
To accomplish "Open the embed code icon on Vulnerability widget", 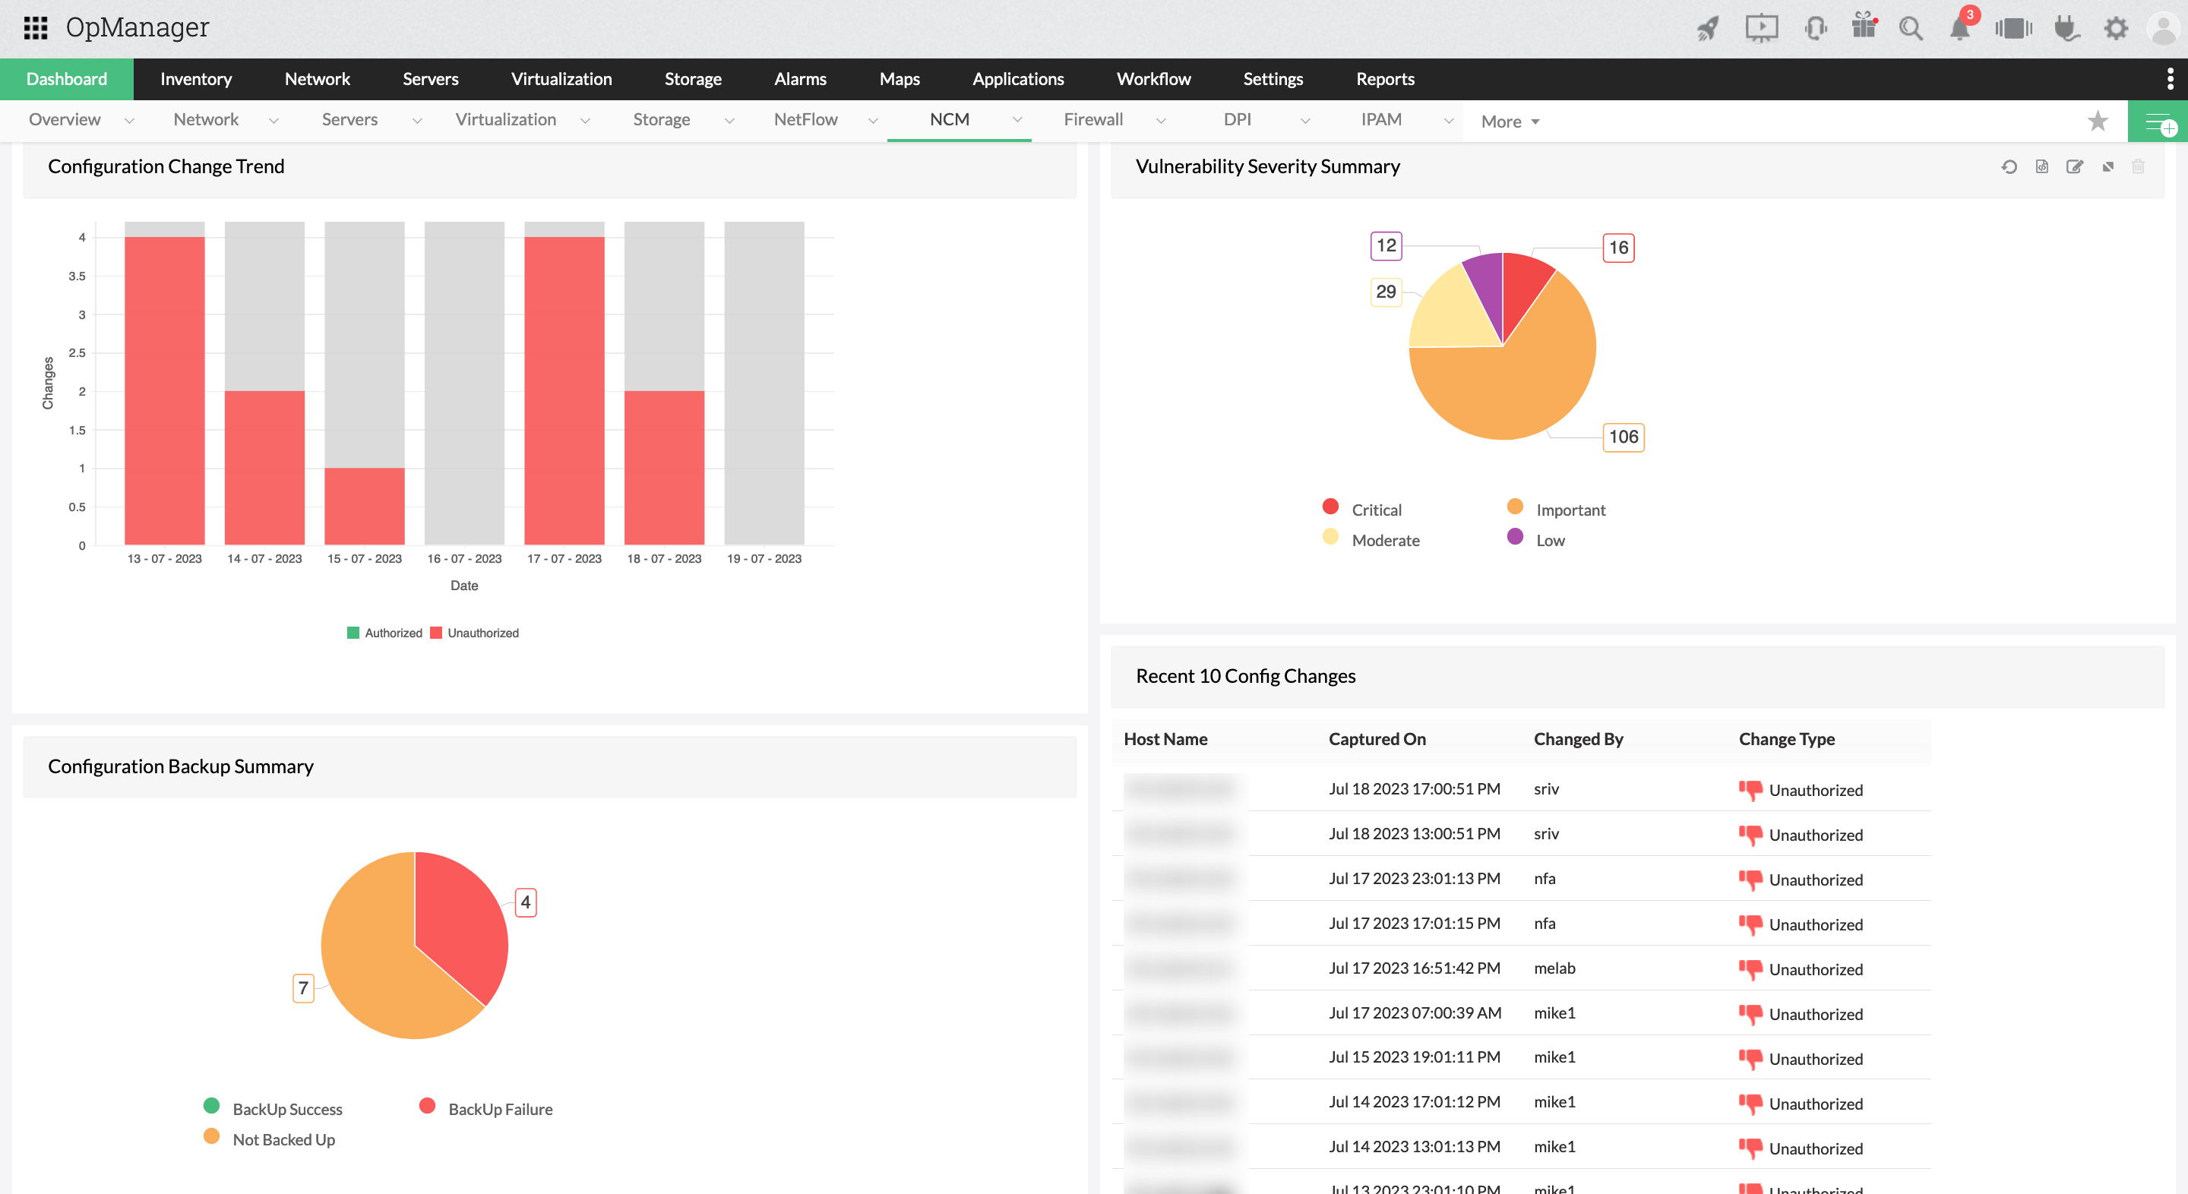I will coord(2042,166).
